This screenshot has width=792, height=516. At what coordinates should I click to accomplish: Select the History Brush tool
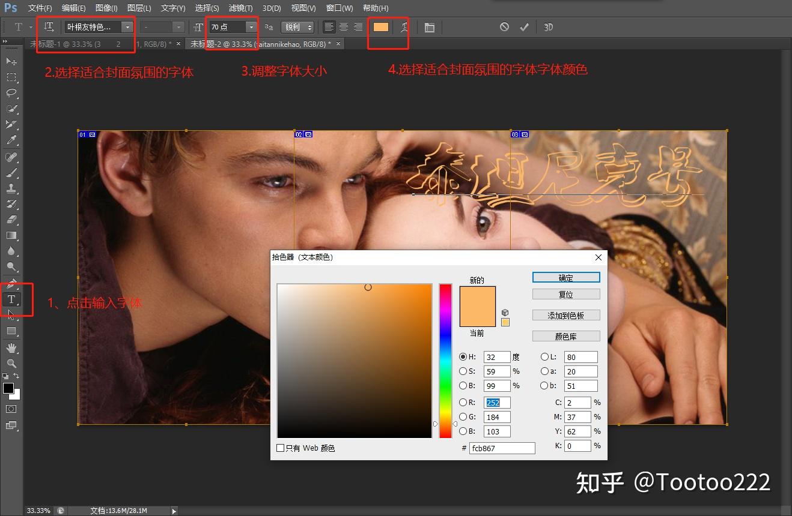(x=11, y=204)
